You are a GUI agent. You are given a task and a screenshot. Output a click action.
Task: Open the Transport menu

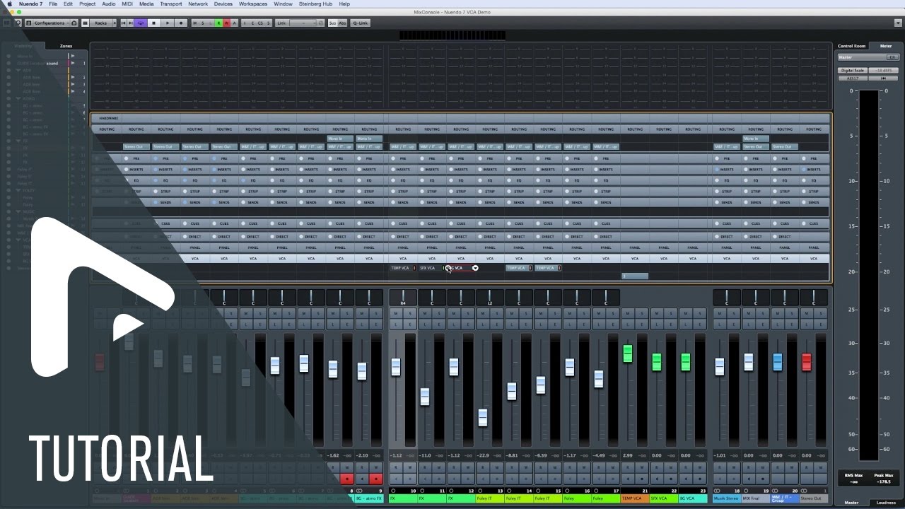(x=170, y=4)
